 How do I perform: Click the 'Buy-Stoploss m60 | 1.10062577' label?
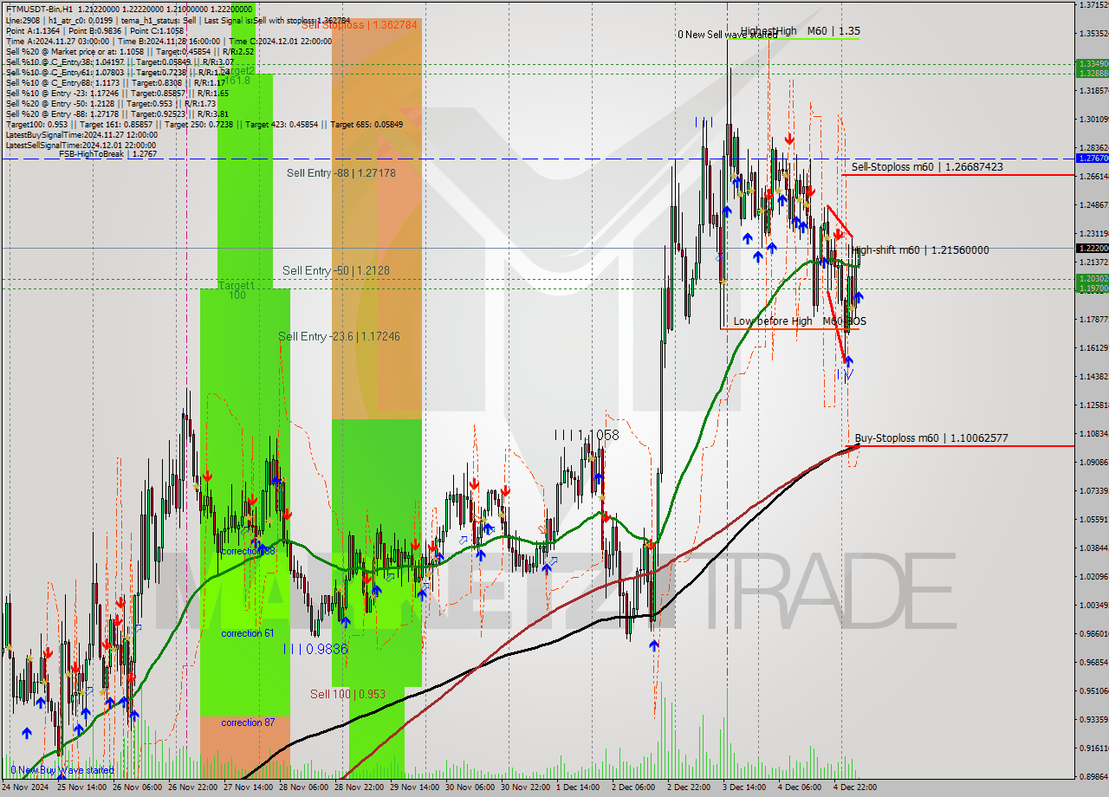point(931,438)
